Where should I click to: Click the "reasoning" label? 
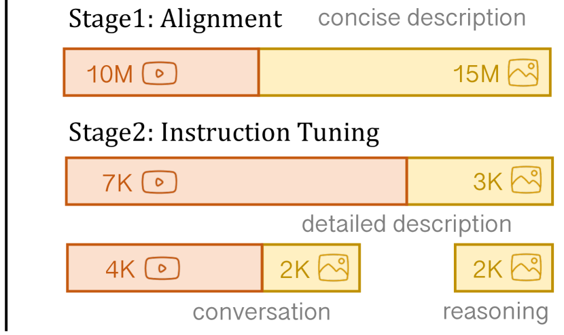495,312
